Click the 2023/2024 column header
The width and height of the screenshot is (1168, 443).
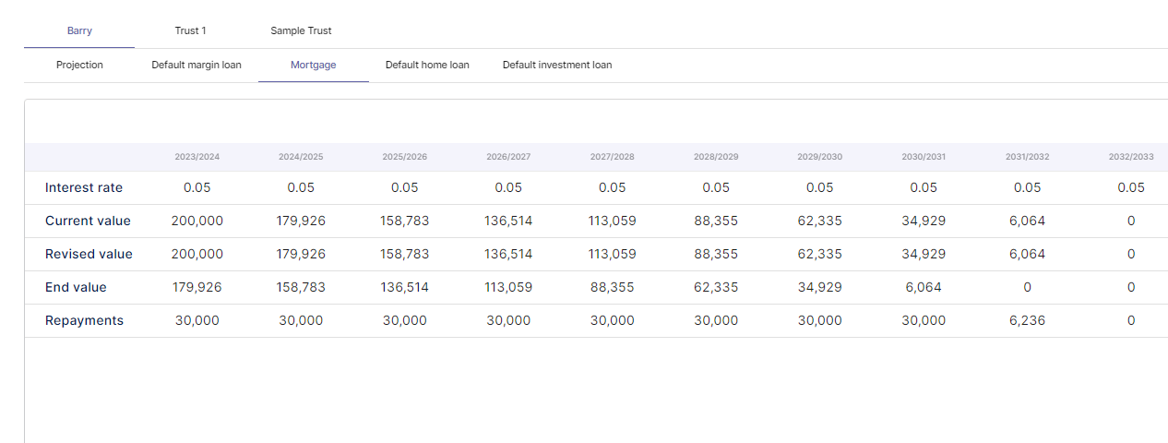pyautogui.click(x=197, y=157)
